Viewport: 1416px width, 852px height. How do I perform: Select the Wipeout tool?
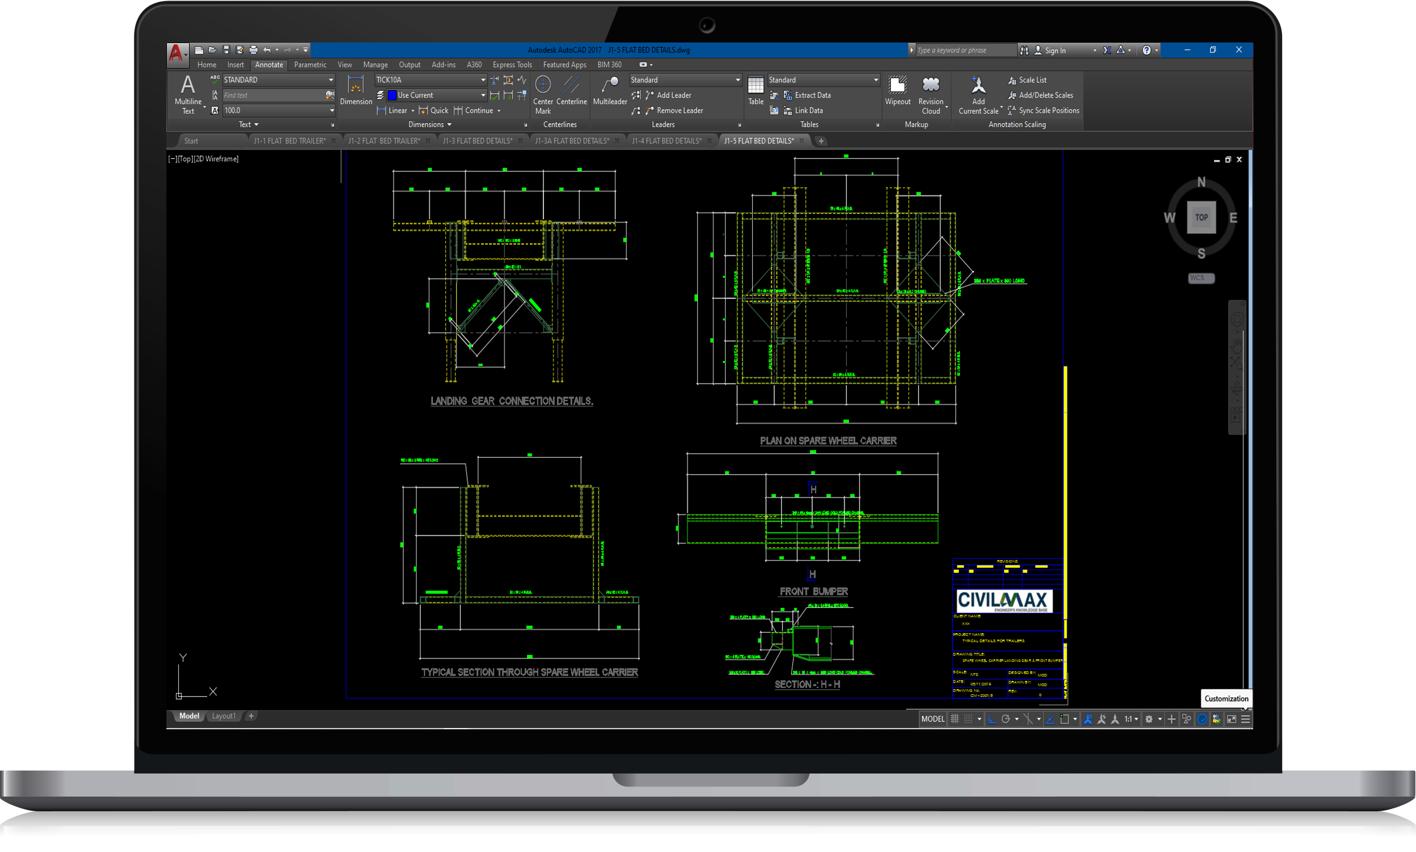(897, 90)
